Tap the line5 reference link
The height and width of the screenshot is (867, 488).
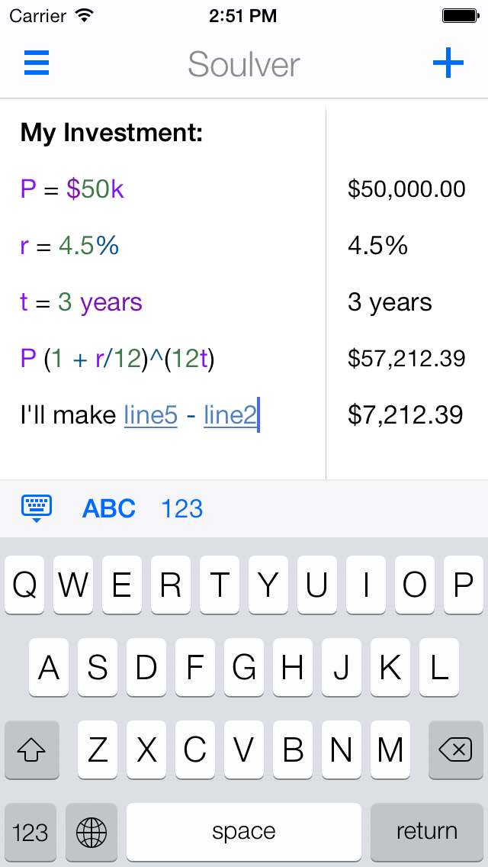pos(151,415)
